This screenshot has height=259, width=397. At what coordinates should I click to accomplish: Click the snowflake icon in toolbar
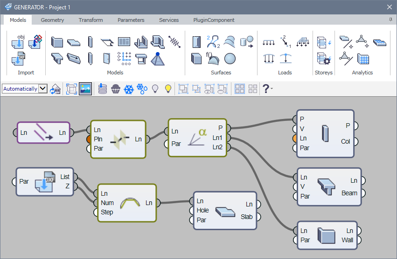coord(128,89)
